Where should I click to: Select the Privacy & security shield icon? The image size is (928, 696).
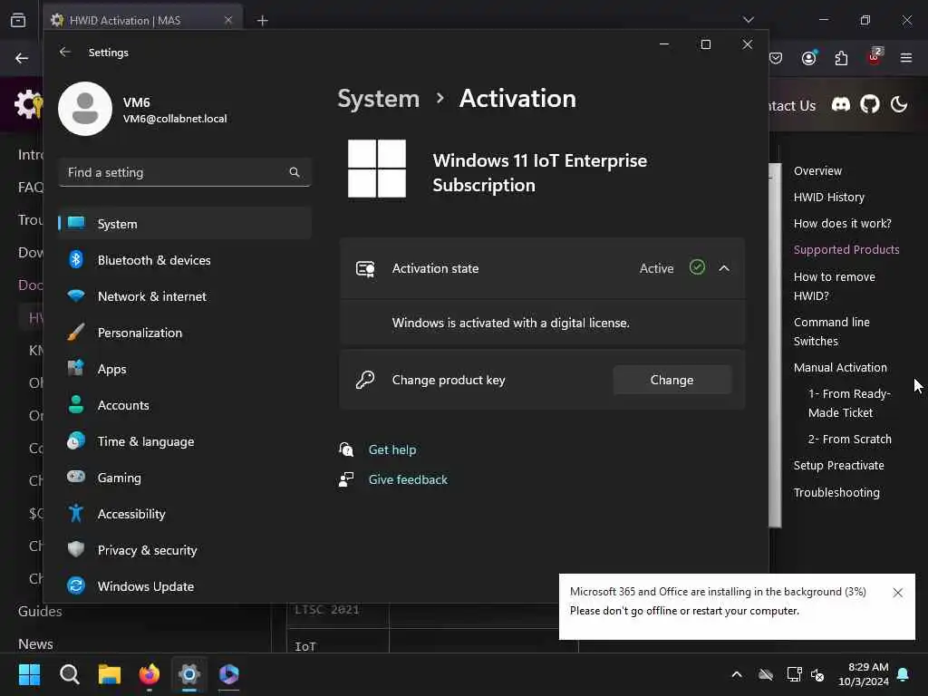[x=76, y=550]
